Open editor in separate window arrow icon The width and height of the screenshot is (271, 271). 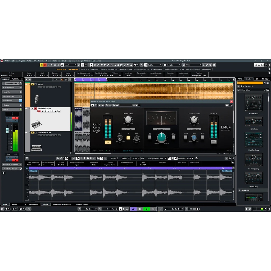pyautogui.click(x=226, y=158)
